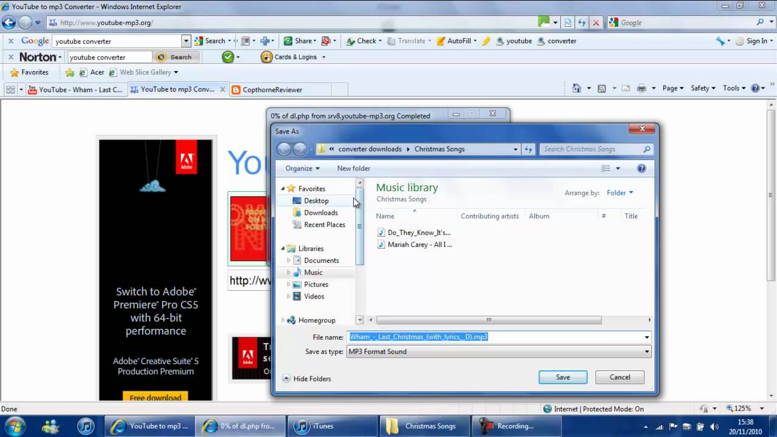This screenshot has width=777, height=437.
Task: Expand the Homegroup tree arrow
Action: coord(282,320)
